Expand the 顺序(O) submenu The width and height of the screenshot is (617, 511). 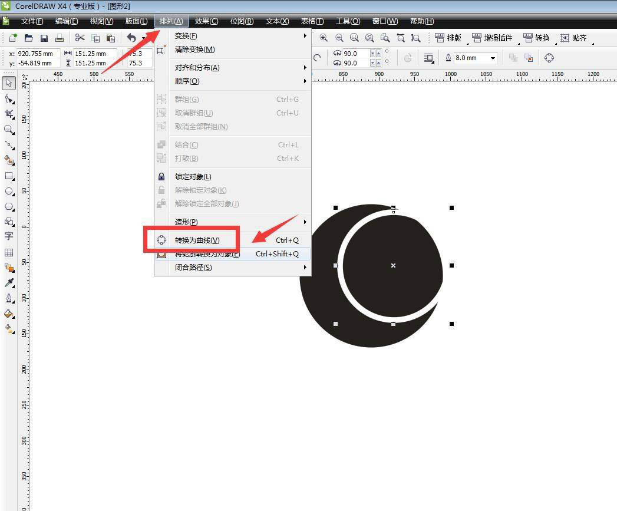coord(305,81)
